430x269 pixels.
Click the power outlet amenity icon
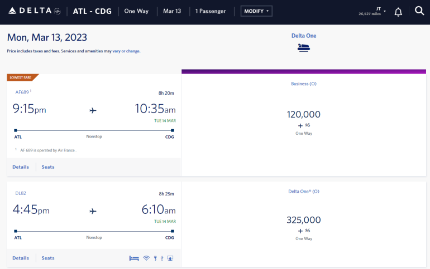click(x=155, y=258)
